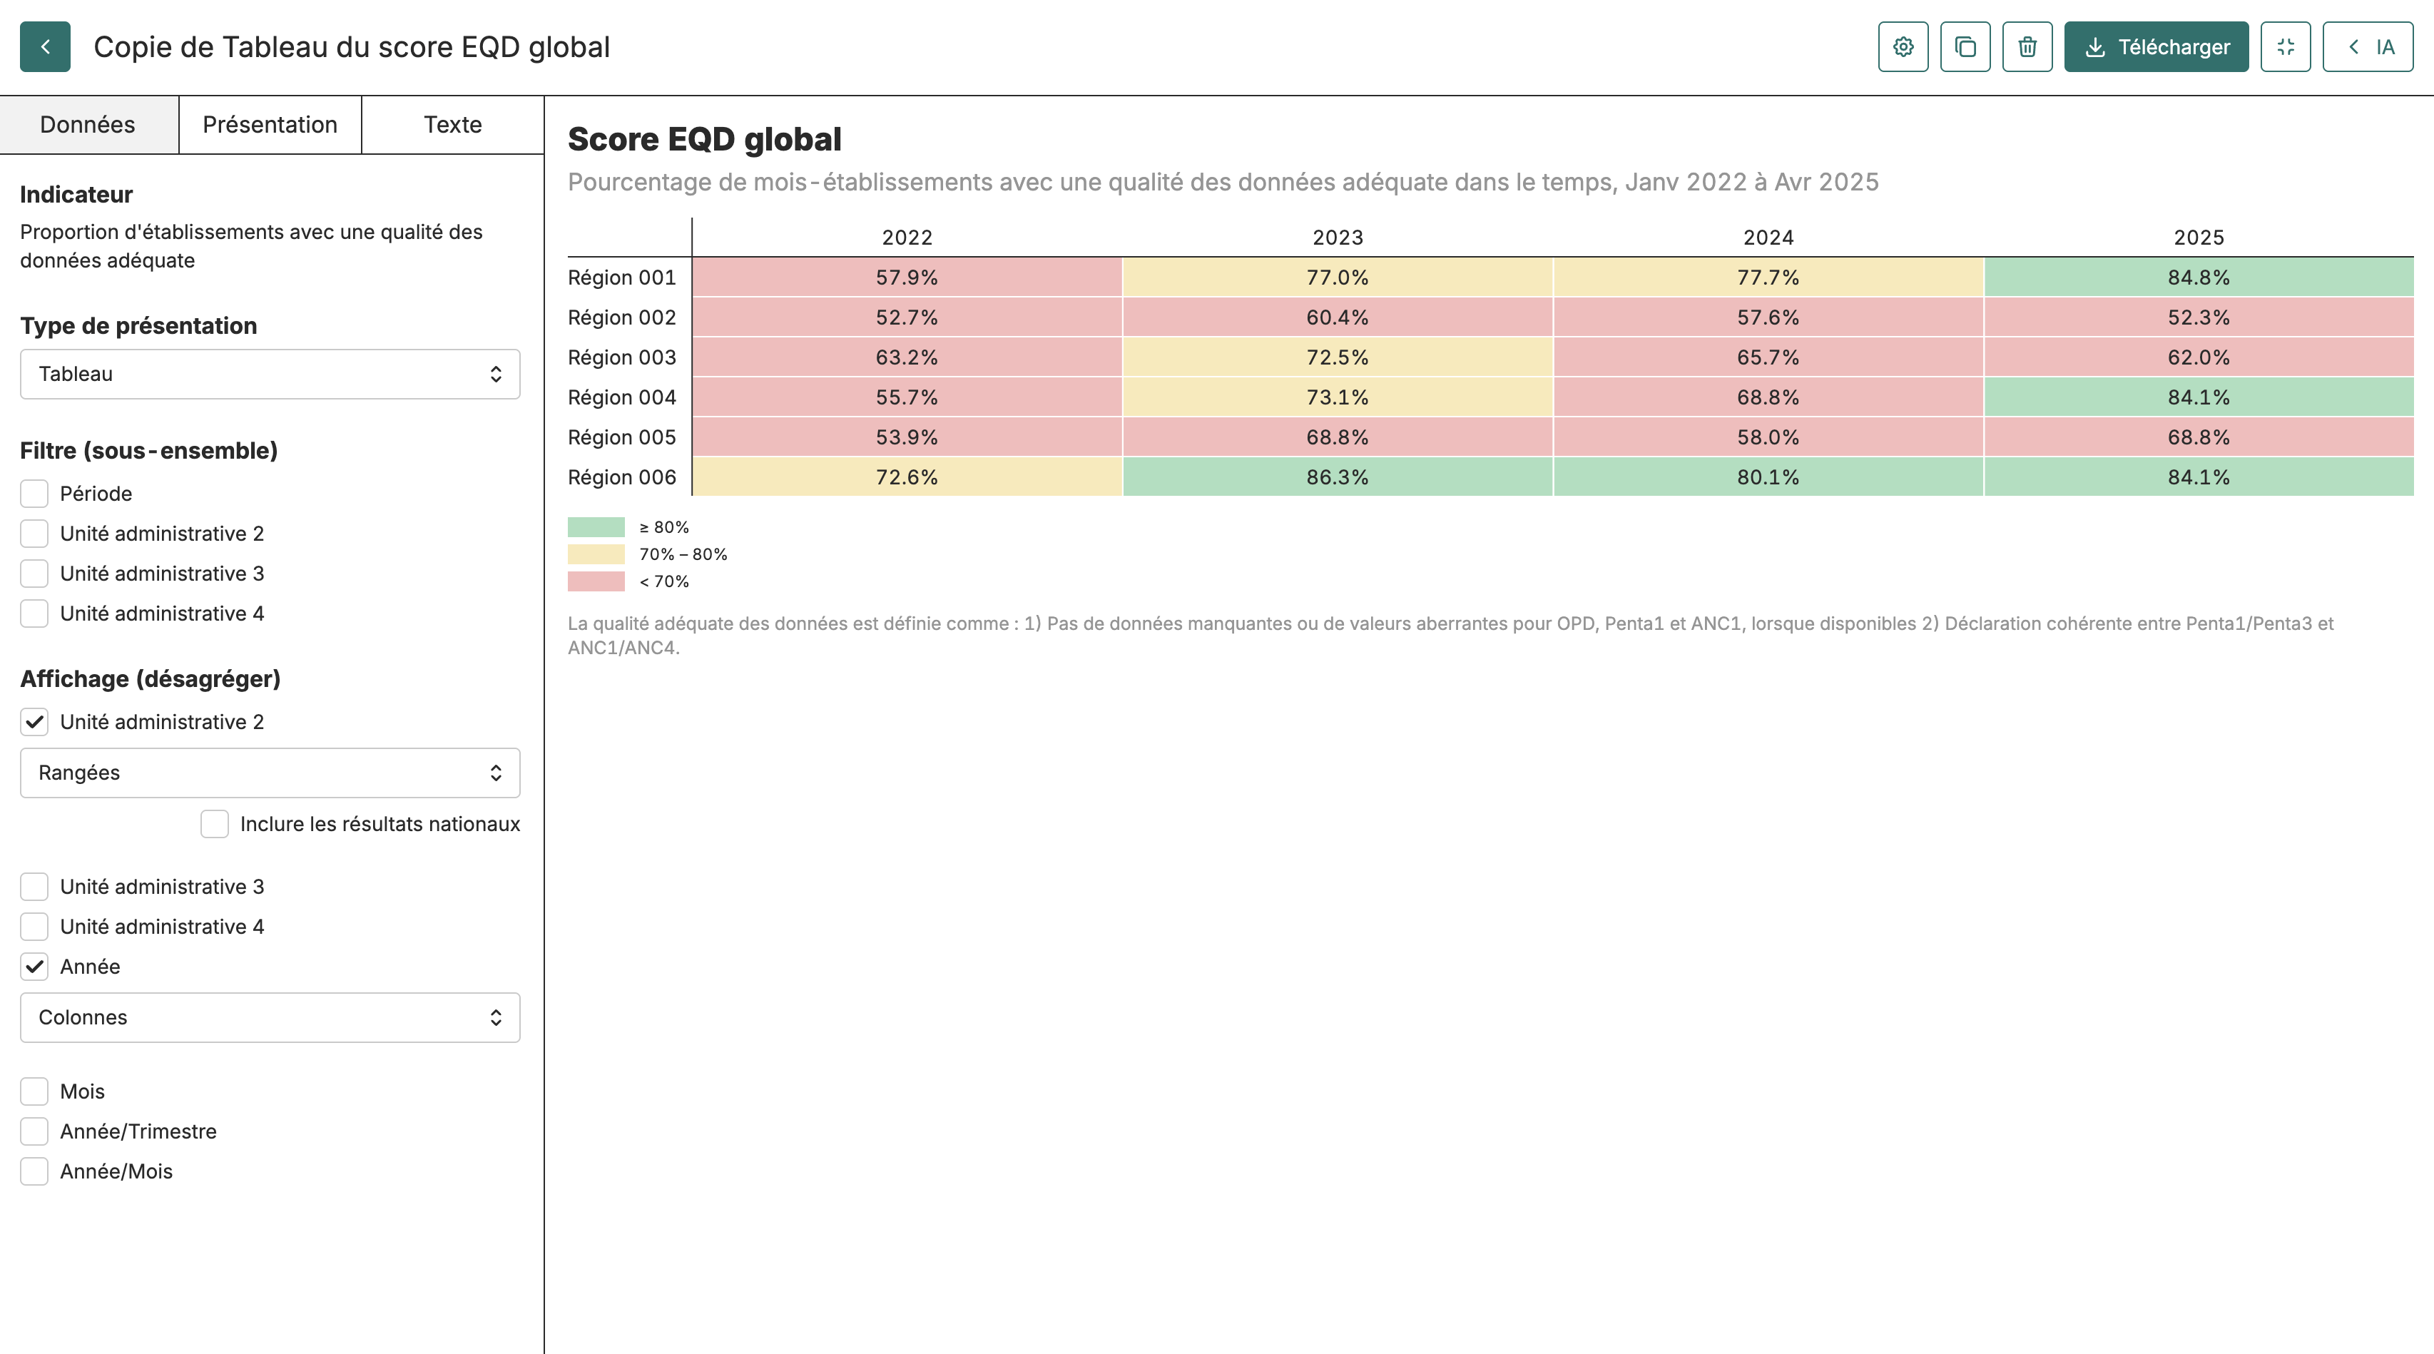Click the Région 002 row label

[622, 317]
